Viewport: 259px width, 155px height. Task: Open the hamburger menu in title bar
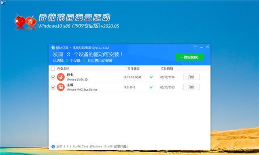[195, 47]
